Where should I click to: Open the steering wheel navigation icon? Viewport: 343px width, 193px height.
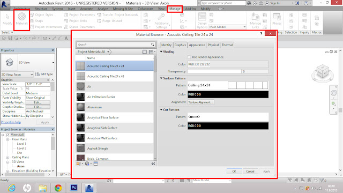(333, 93)
